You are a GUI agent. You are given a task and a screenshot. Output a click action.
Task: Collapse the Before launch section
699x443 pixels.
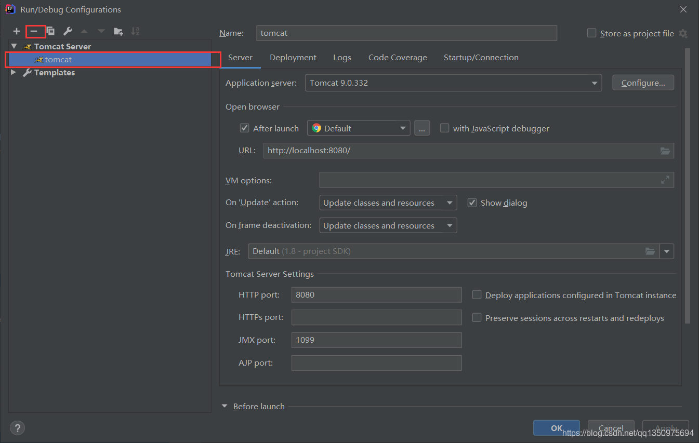point(225,406)
